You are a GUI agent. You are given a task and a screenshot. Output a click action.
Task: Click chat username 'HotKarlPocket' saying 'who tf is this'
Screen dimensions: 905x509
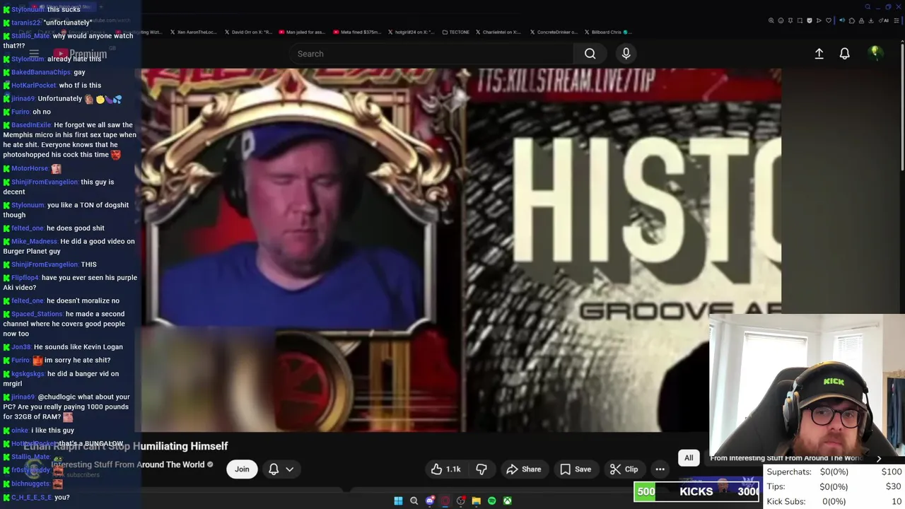point(33,86)
